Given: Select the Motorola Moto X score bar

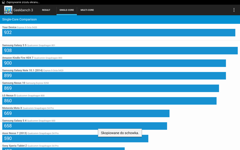Looking at the screenshot, I should 86,113.
